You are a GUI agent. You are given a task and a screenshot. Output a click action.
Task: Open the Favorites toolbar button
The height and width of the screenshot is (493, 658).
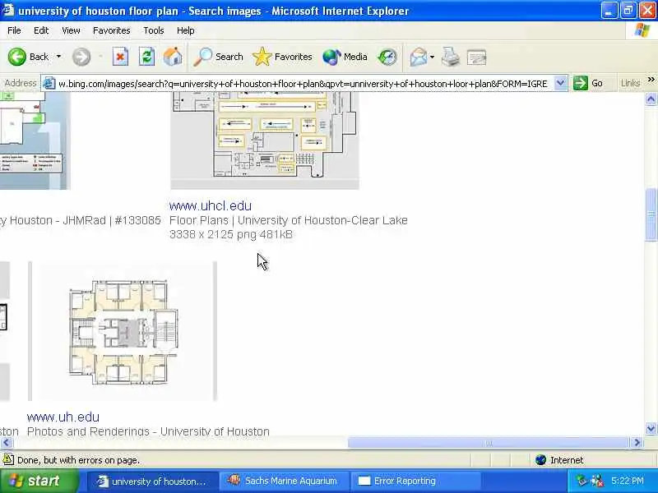coord(282,57)
